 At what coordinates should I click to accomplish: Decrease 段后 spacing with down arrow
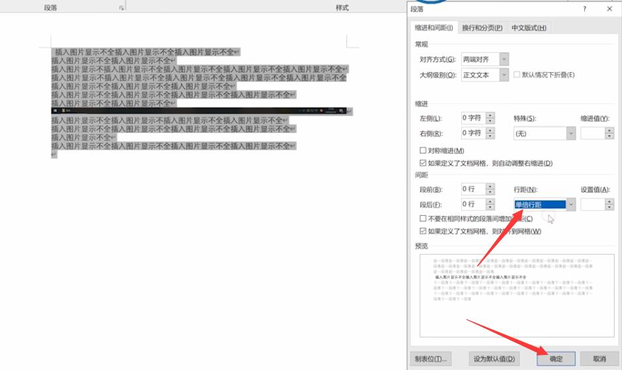point(490,207)
